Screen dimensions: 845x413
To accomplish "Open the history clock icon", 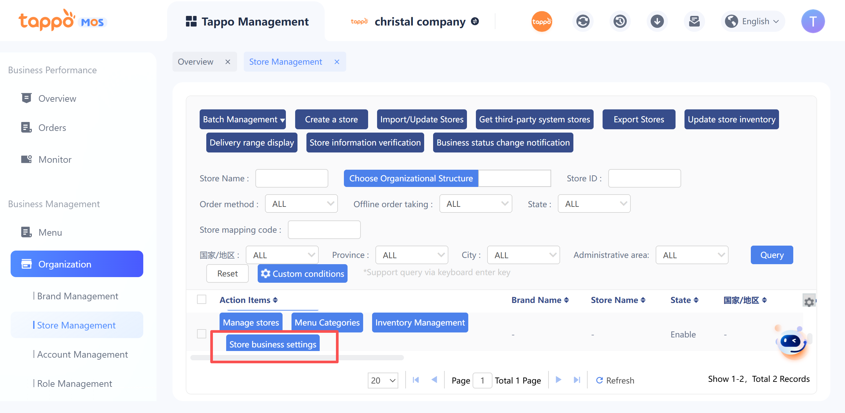I will 620,22.
